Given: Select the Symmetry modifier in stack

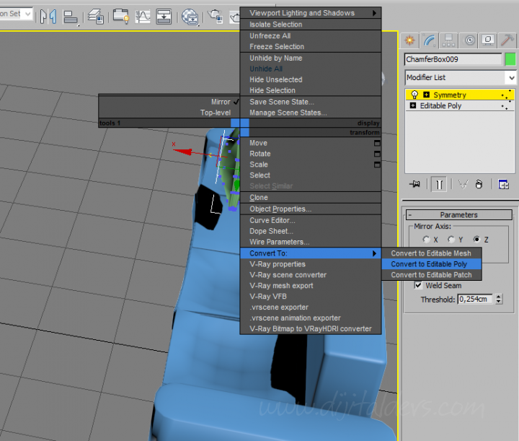Looking at the screenshot, I should click(x=459, y=95).
